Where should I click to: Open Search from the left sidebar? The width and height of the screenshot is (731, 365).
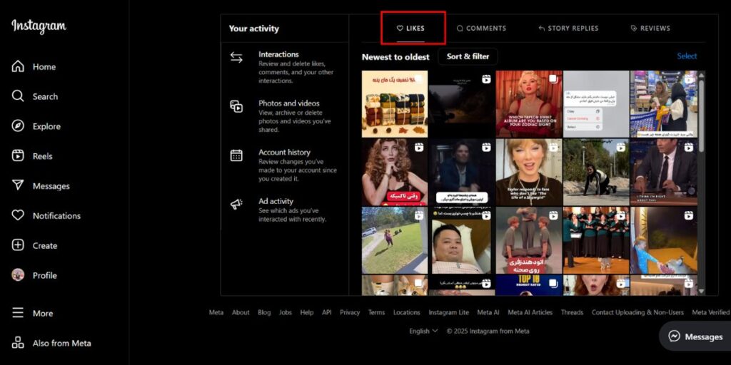[x=18, y=96]
